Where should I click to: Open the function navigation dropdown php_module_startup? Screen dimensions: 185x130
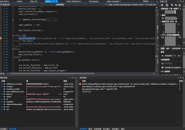(157, 5)
